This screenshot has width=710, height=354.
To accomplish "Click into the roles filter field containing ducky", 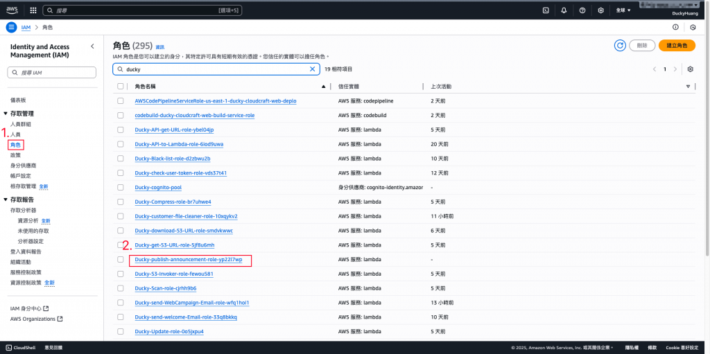I will (216, 69).
